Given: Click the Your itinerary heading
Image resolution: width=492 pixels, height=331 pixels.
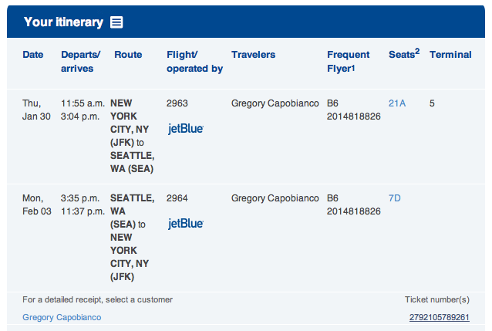Looking at the screenshot, I should [63, 22].
